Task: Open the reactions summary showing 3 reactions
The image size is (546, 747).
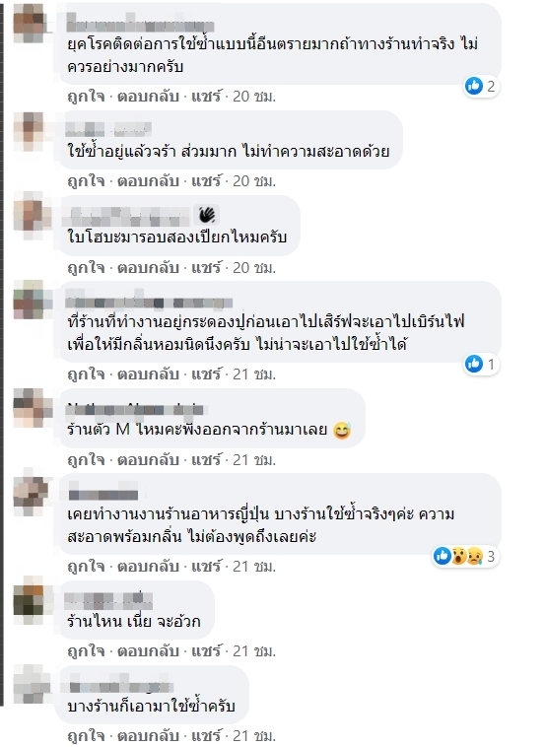Action: [465, 556]
